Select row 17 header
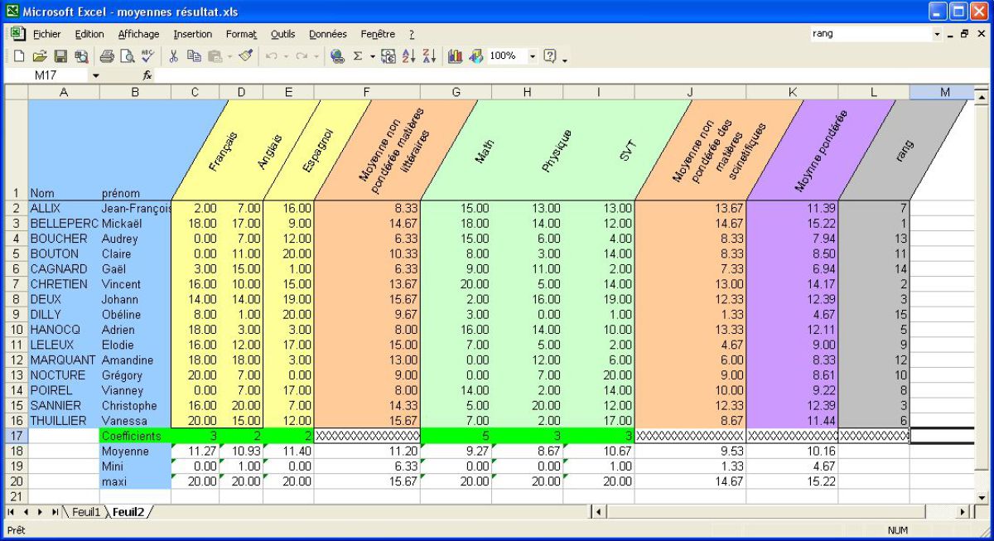994x541 pixels. coord(17,436)
